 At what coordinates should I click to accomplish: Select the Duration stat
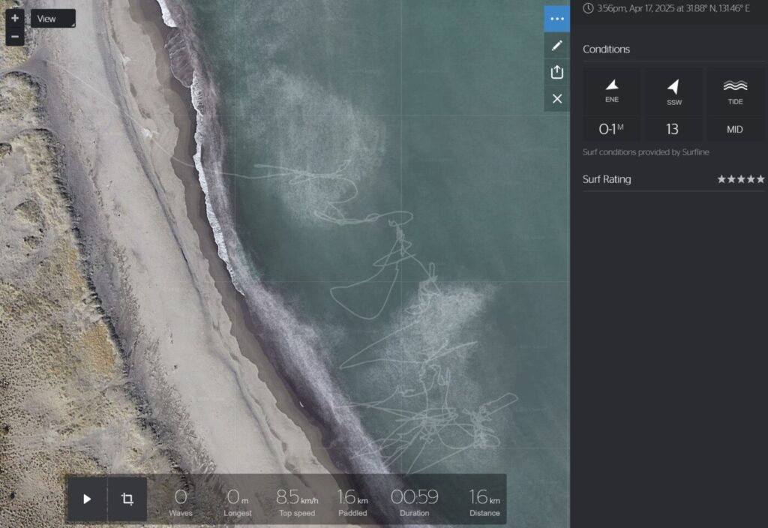tap(414, 502)
